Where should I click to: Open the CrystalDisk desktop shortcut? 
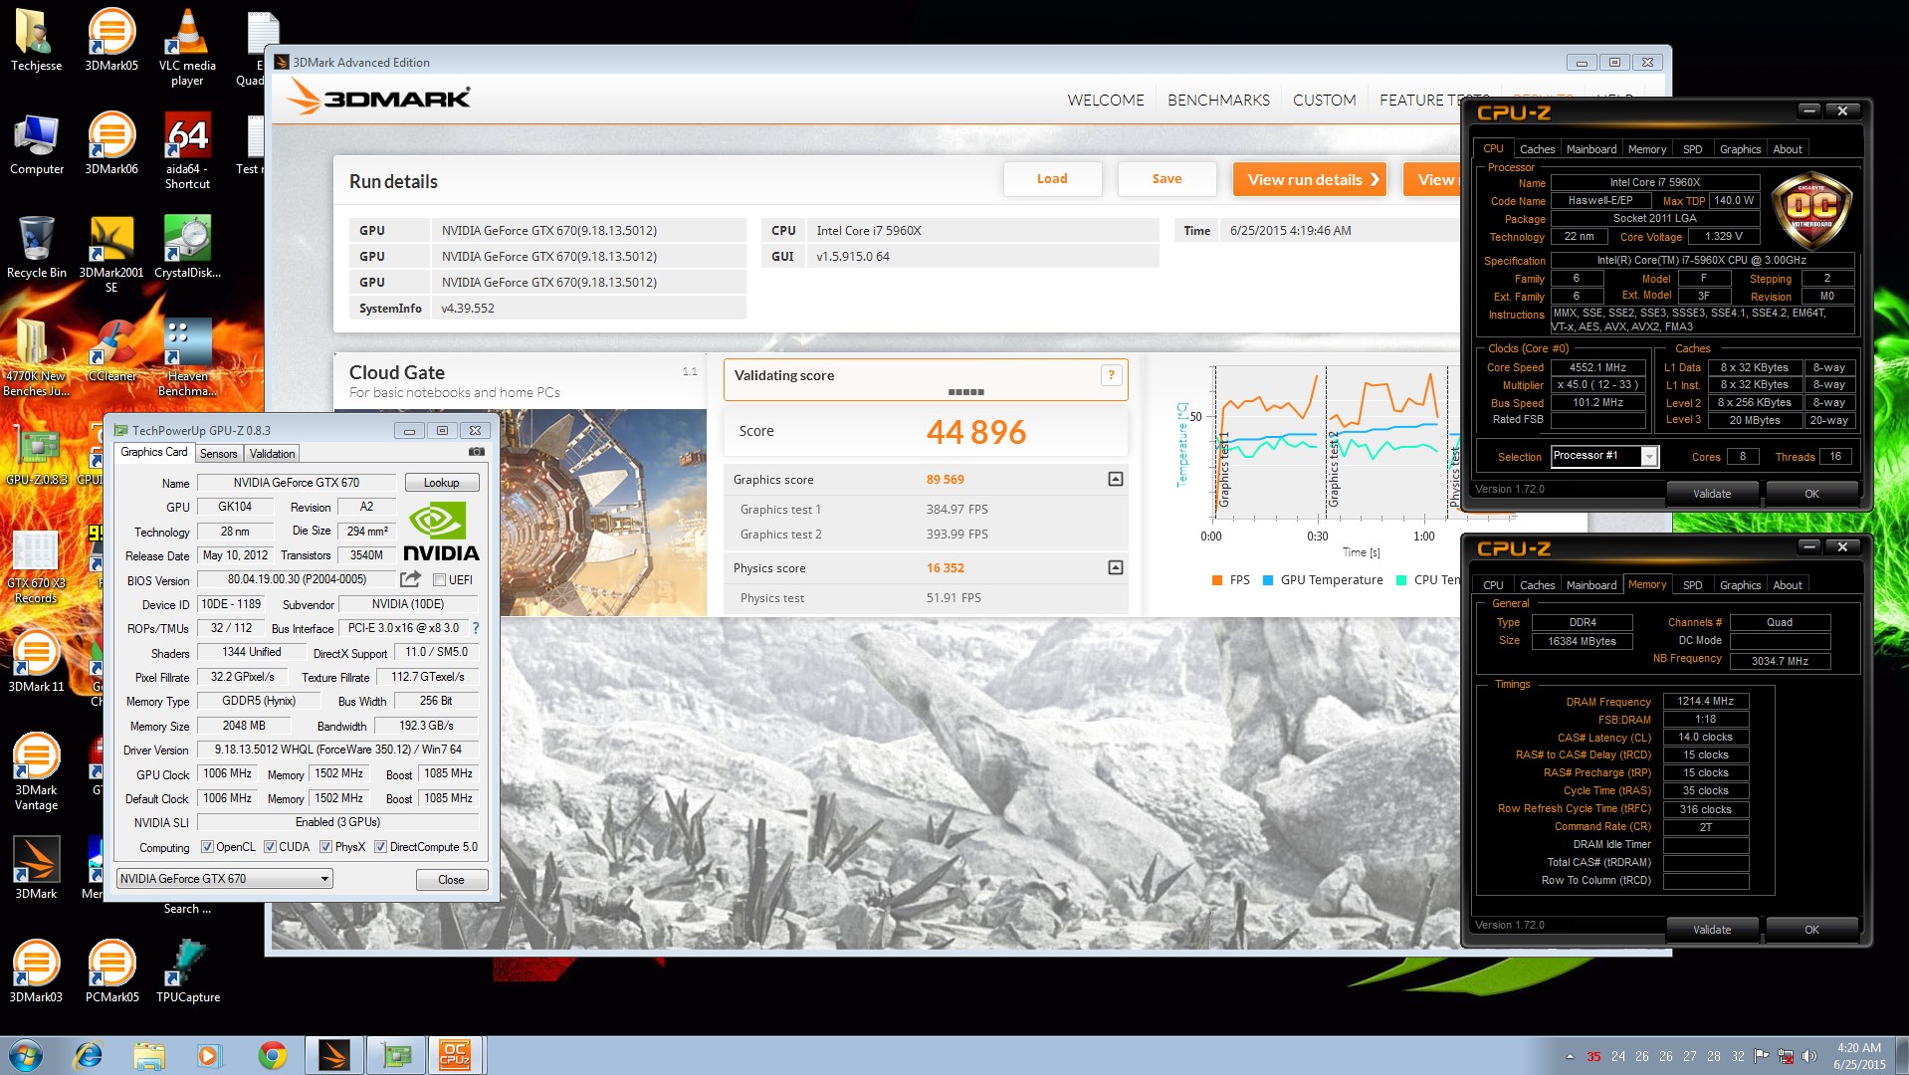pyautogui.click(x=187, y=248)
